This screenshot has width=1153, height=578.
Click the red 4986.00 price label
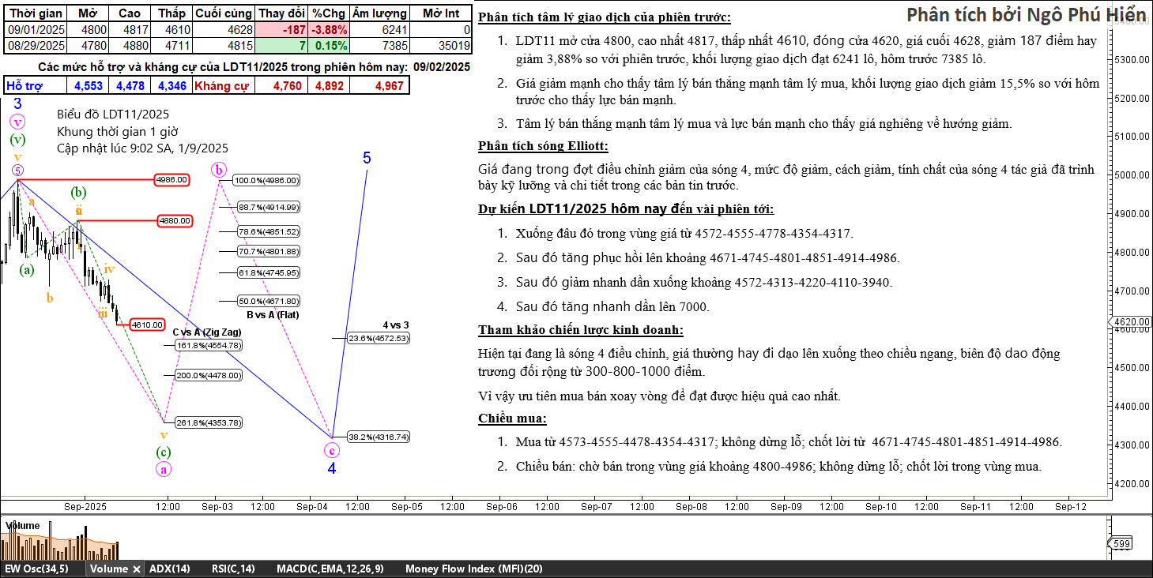tap(172, 180)
